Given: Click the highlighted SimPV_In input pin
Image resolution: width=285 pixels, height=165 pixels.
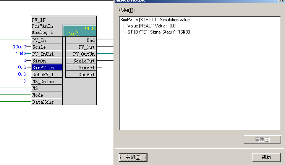Looking at the screenshot, I should [x=47, y=67].
